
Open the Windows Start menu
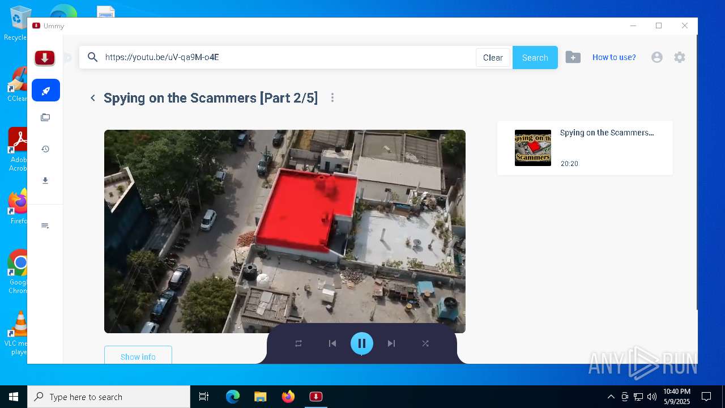(14, 397)
